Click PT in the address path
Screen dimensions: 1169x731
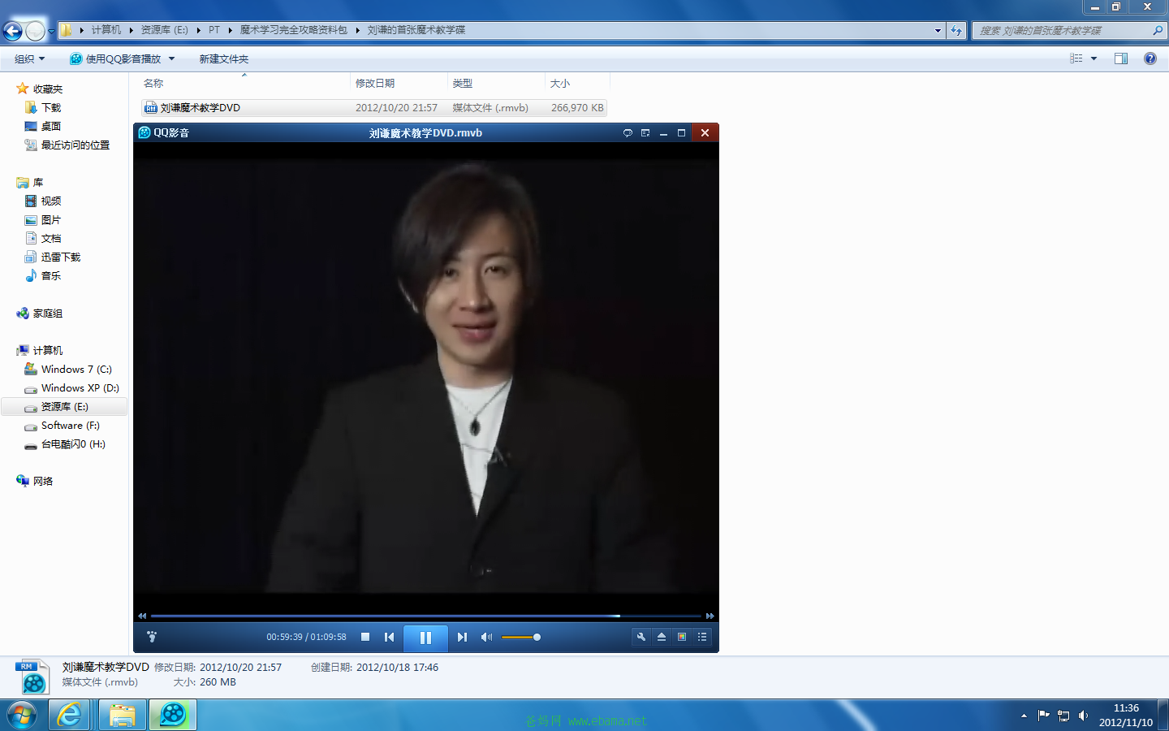click(214, 30)
